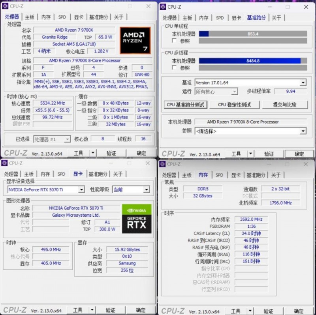Screen dimensions: 316x315
Task: Click 确定 button in memory window
Action: click(x=299, y=311)
